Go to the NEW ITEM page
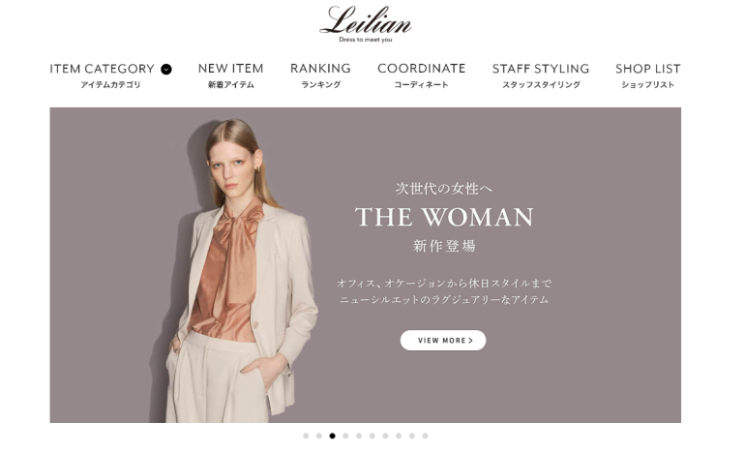 [x=231, y=75]
